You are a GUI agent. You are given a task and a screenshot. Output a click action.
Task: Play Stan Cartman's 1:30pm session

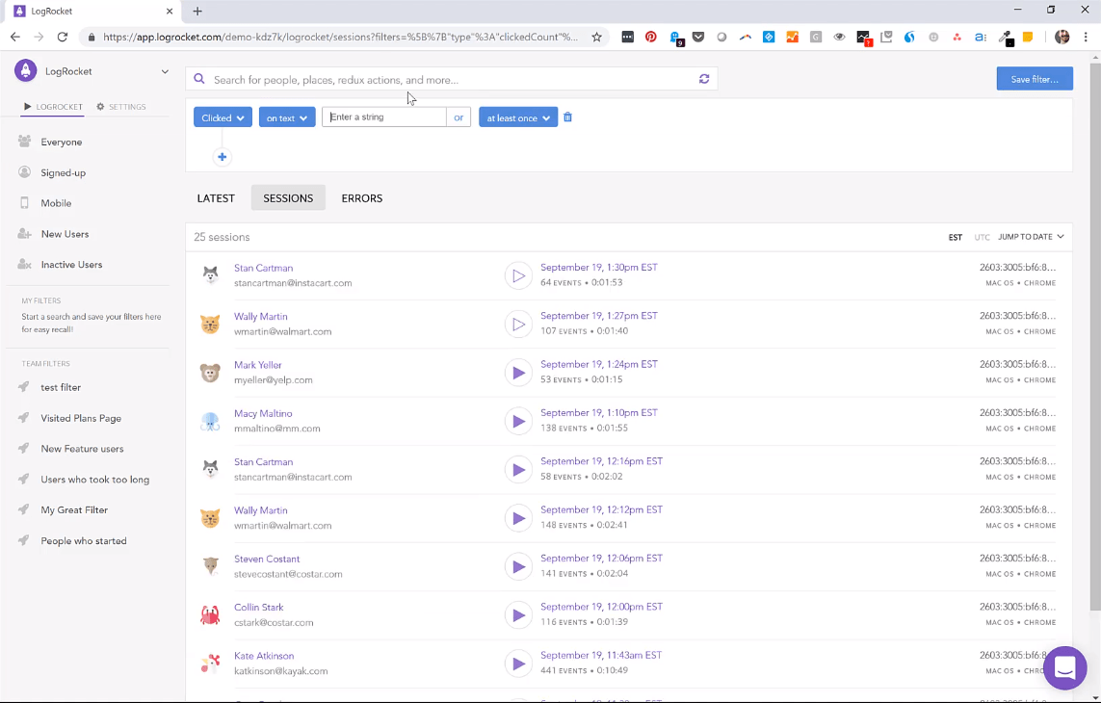click(518, 276)
